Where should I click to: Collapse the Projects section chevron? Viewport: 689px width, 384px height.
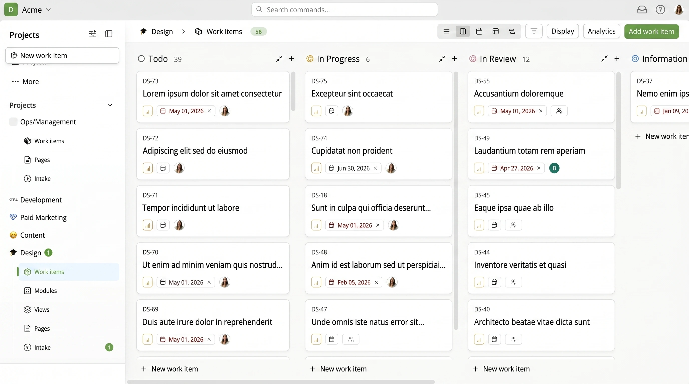click(110, 105)
